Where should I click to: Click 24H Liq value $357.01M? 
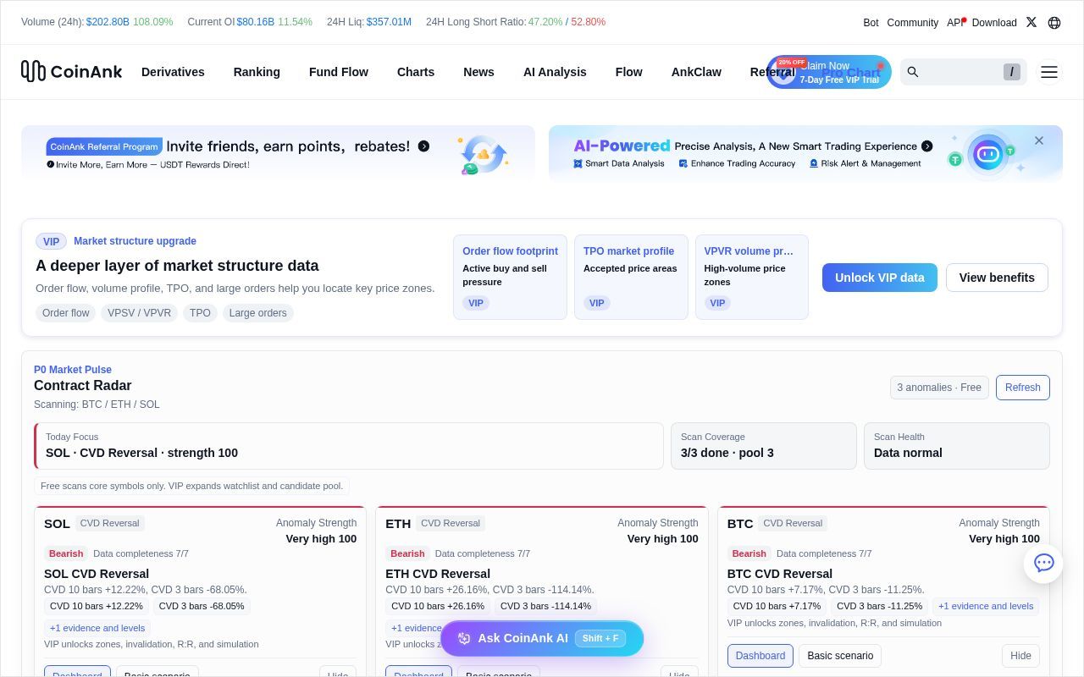tap(389, 22)
